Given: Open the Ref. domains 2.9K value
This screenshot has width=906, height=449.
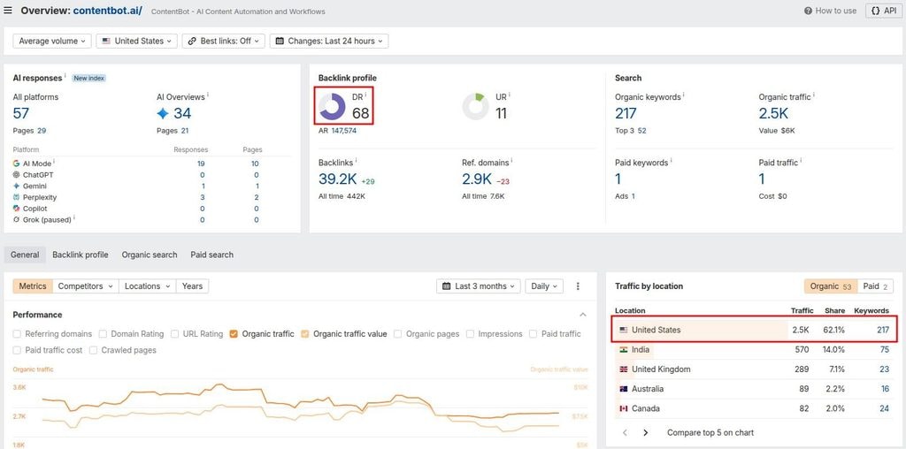Looking at the screenshot, I should (x=477, y=179).
